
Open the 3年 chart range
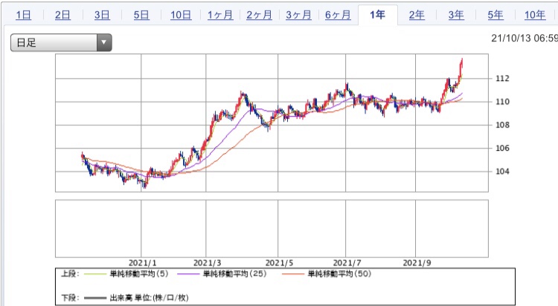click(x=456, y=15)
